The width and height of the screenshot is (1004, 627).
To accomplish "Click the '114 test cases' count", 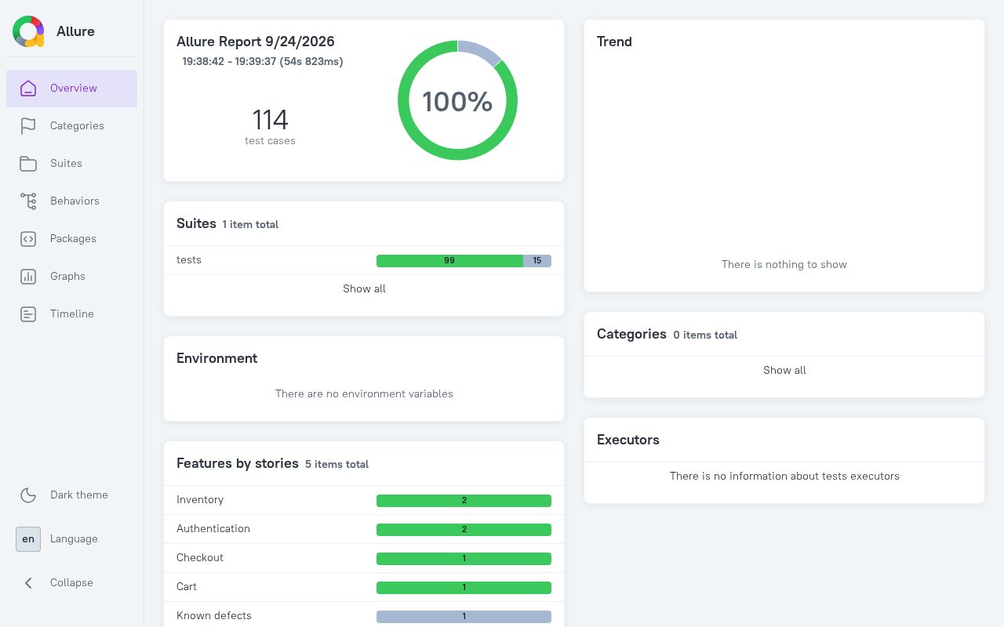I will (x=270, y=126).
